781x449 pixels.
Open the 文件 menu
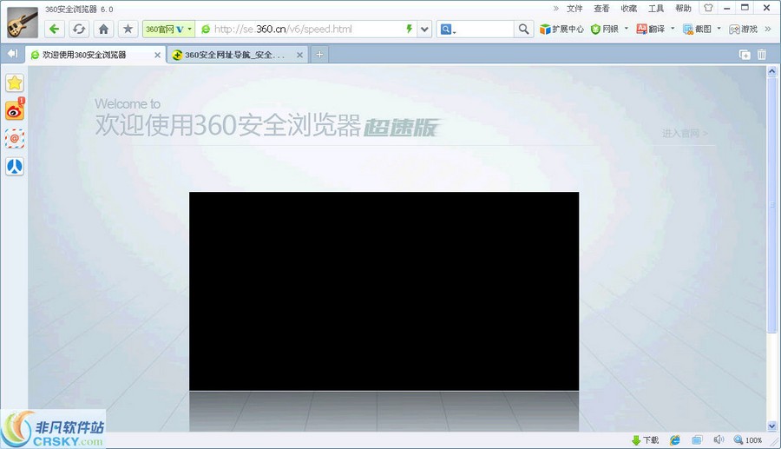click(x=574, y=9)
